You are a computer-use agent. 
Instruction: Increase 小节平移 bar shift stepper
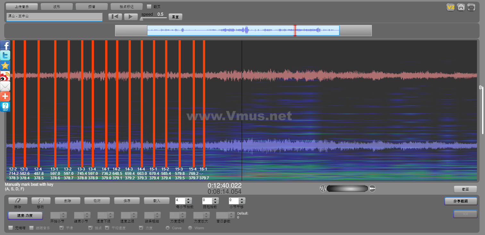pos(242,199)
